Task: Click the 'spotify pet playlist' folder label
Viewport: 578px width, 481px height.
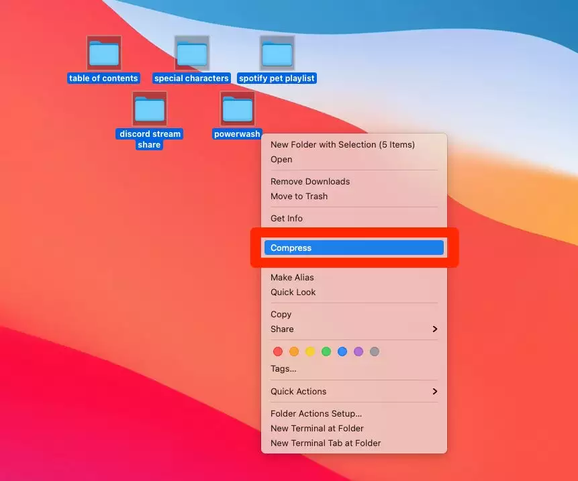Action: click(x=277, y=78)
